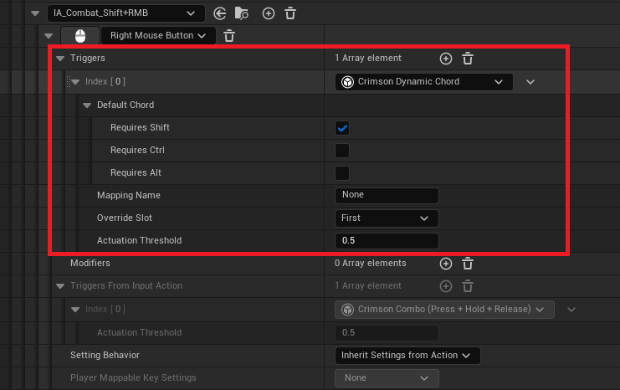Select the Requires Ctrl label

click(137, 150)
